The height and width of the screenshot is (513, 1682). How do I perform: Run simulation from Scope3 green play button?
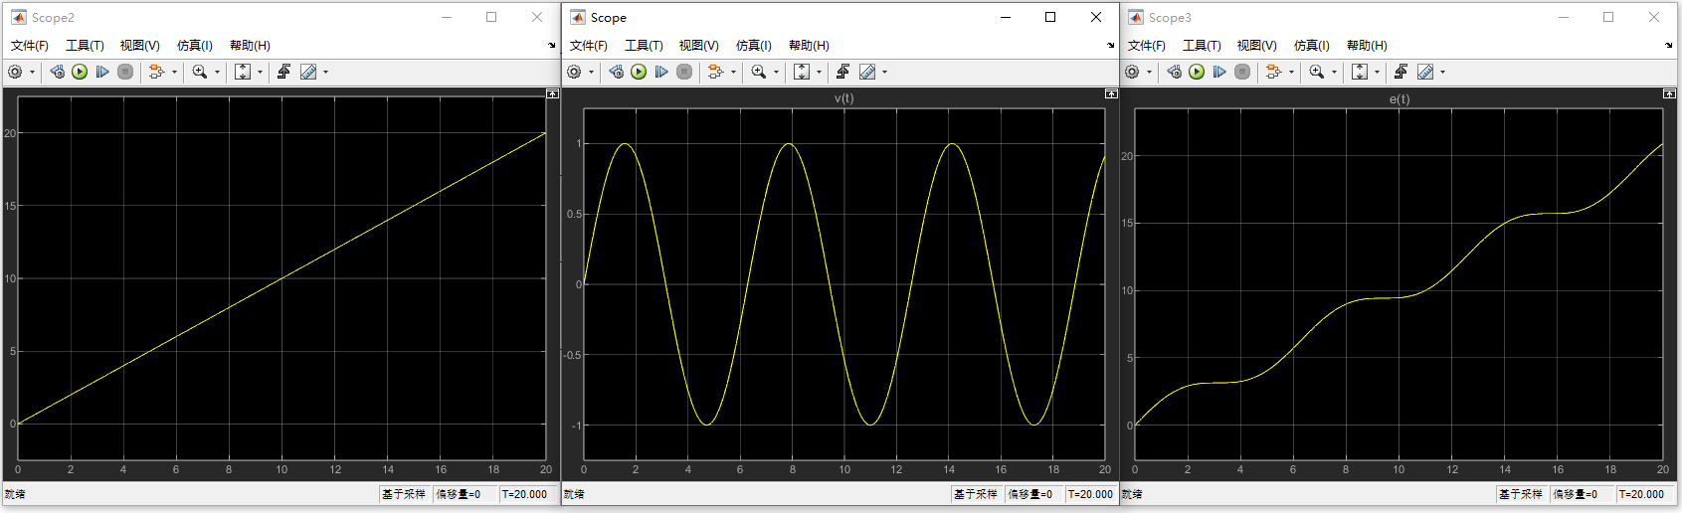pyautogui.click(x=1197, y=72)
